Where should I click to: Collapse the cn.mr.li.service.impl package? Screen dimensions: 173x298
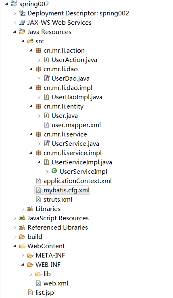point(31,153)
